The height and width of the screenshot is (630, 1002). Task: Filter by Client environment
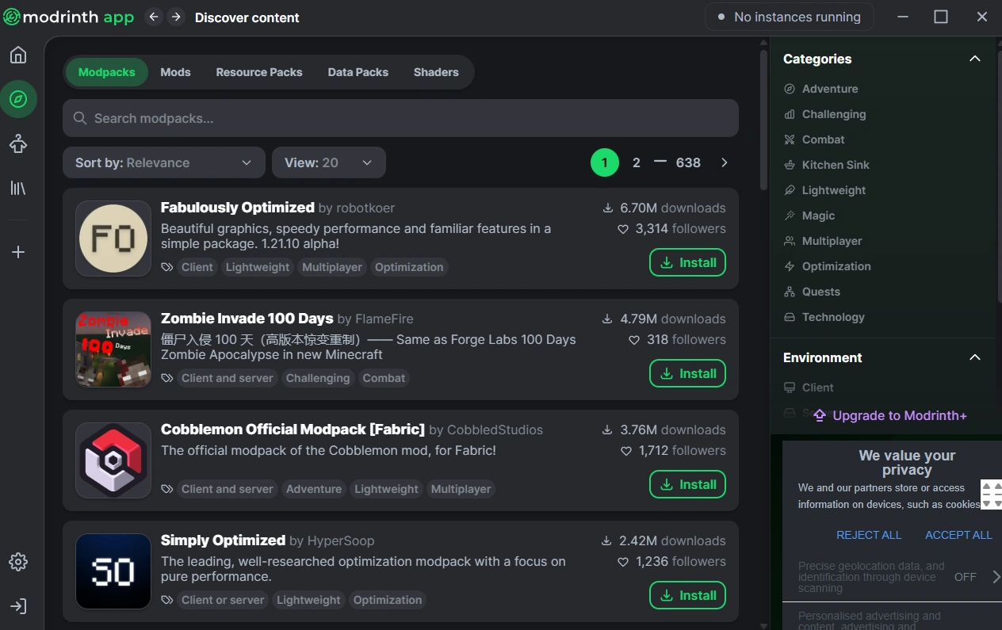[x=809, y=388]
